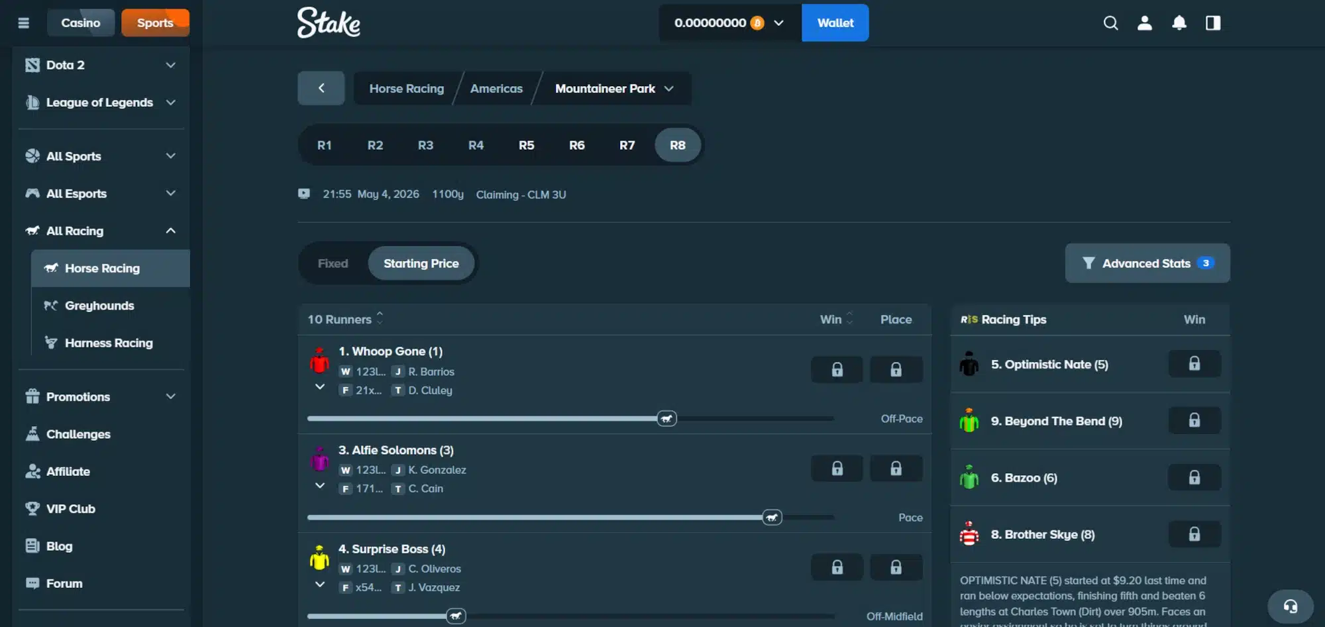The image size is (1325, 627).
Task: Click the live stream video icon beside 21:55
Action: coord(304,194)
